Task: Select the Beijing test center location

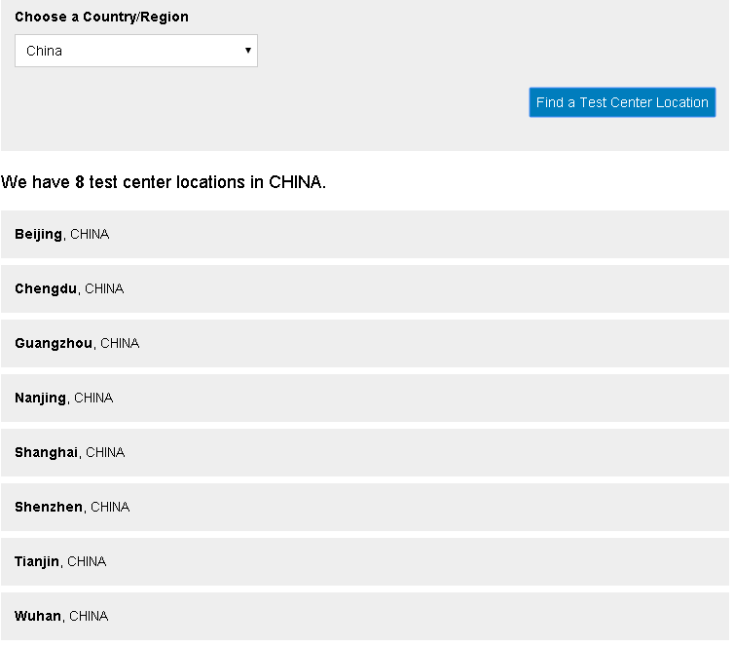Action: click(x=38, y=234)
